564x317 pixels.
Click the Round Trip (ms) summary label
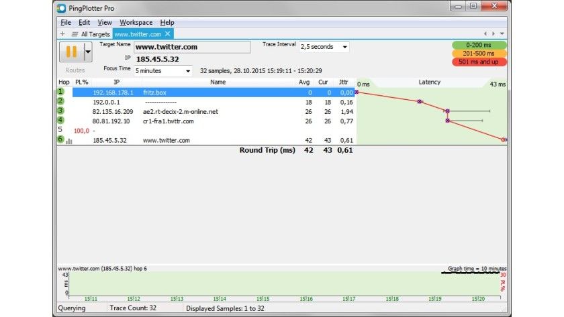point(267,150)
